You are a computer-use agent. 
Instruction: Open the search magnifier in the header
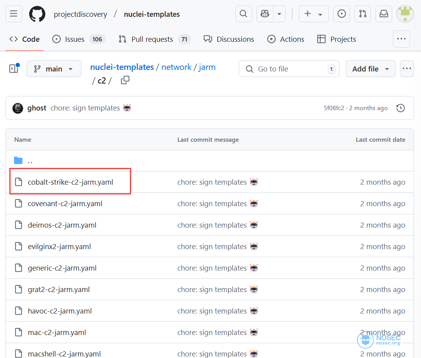(243, 14)
